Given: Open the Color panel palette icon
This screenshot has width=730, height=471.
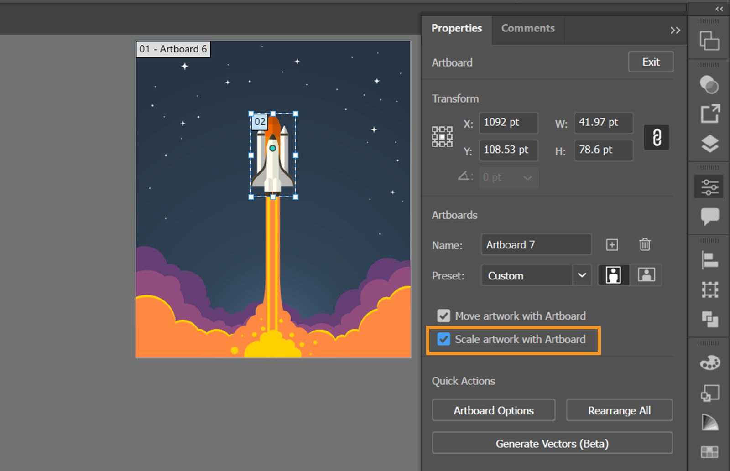Looking at the screenshot, I should (x=709, y=362).
